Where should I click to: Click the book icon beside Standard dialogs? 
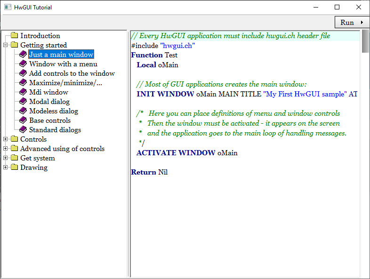pos(23,130)
